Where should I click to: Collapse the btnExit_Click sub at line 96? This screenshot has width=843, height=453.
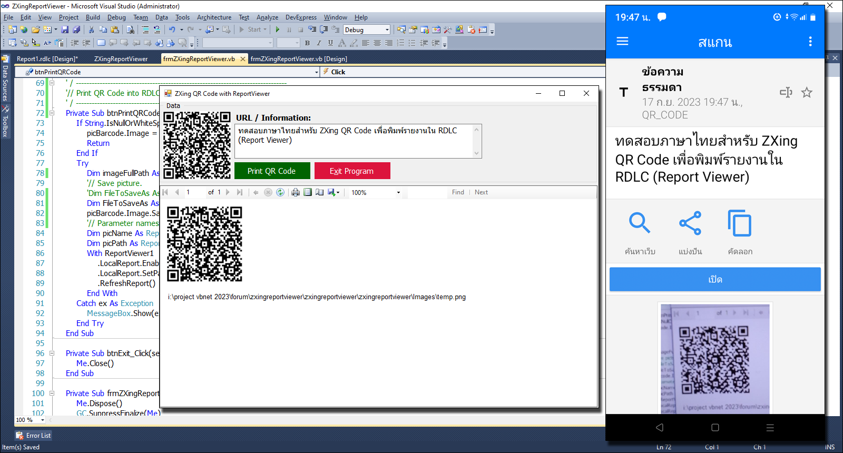click(52, 353)
